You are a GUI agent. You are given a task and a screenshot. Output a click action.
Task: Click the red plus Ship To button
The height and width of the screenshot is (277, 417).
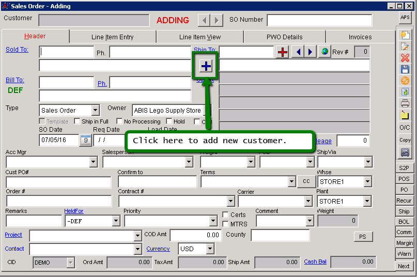coord(282,52)
